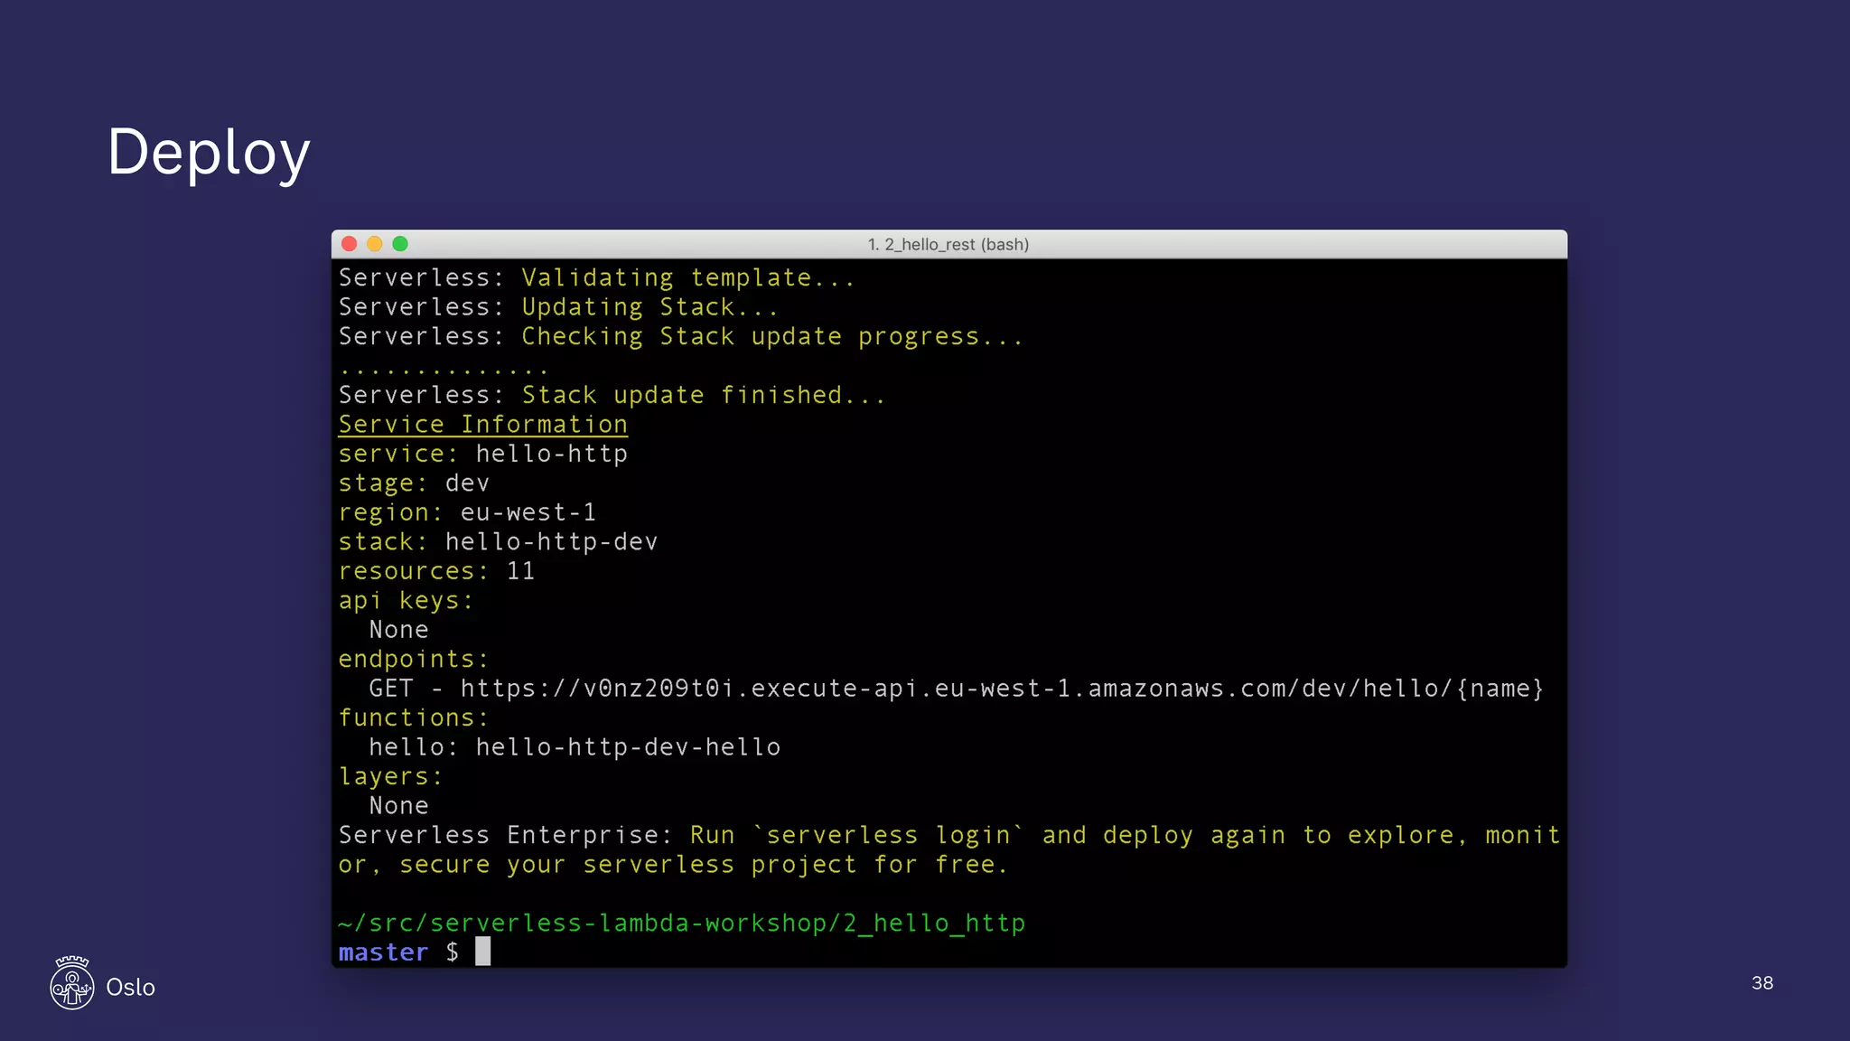Click 'None' under api keys

(398, 630)
